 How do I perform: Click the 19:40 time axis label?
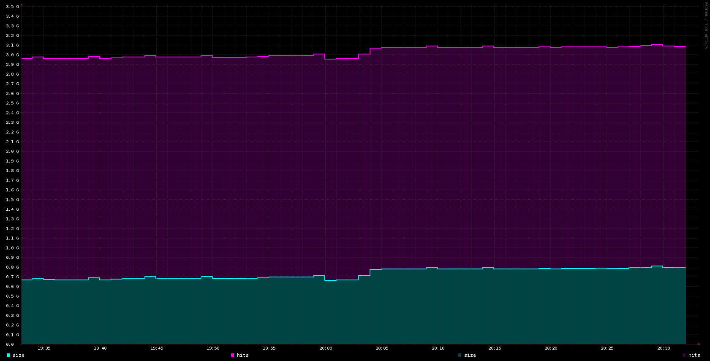(x=100, y=348)
